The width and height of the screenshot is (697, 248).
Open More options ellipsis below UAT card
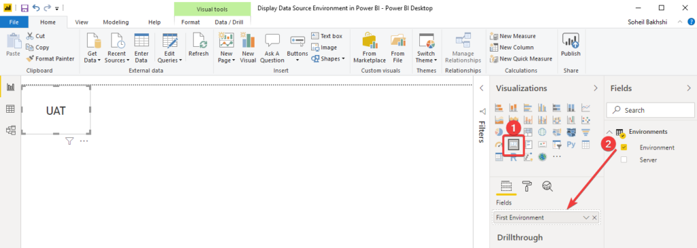coord(84,141)
